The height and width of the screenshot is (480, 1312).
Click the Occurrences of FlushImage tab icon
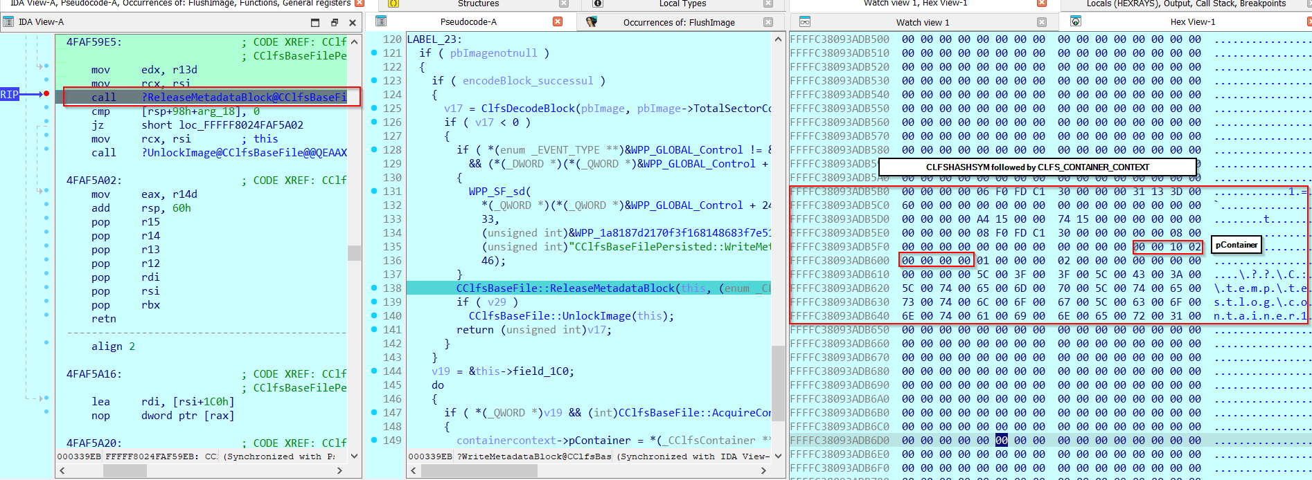point(591,22)
